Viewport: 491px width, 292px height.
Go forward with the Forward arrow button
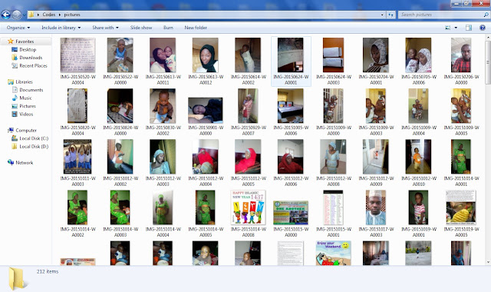tap(17, 15)
